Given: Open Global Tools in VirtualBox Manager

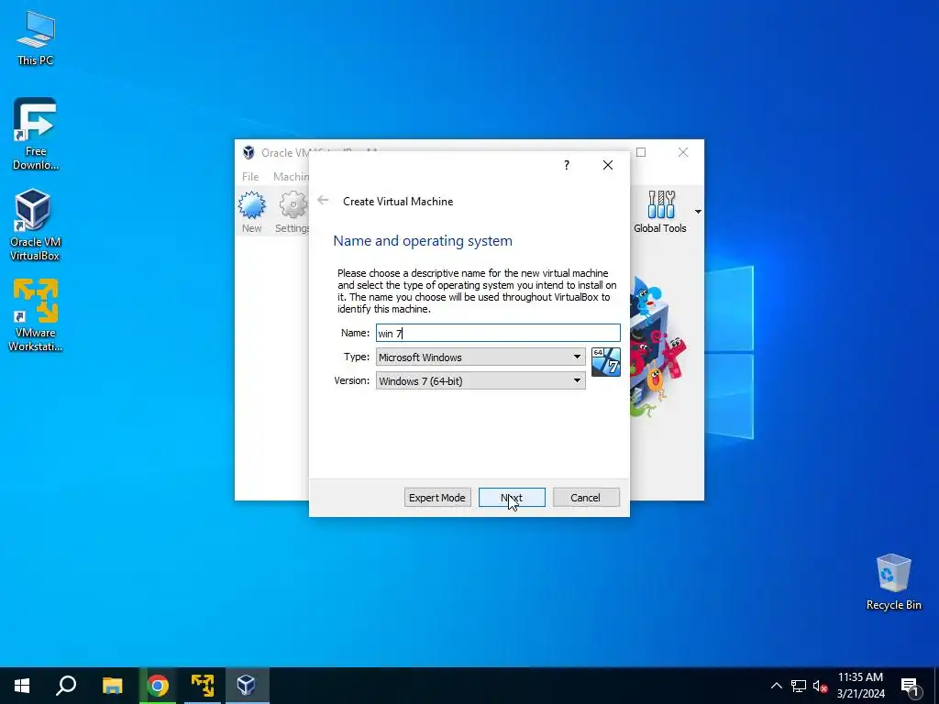Looking at the screenshot, I should pos(660,212).
